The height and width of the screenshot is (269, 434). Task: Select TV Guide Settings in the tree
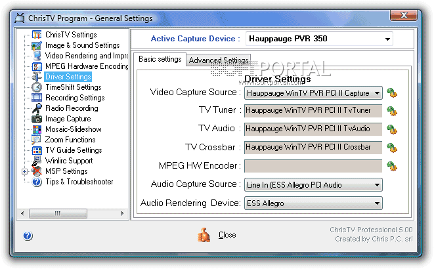[x=74, y=150]
